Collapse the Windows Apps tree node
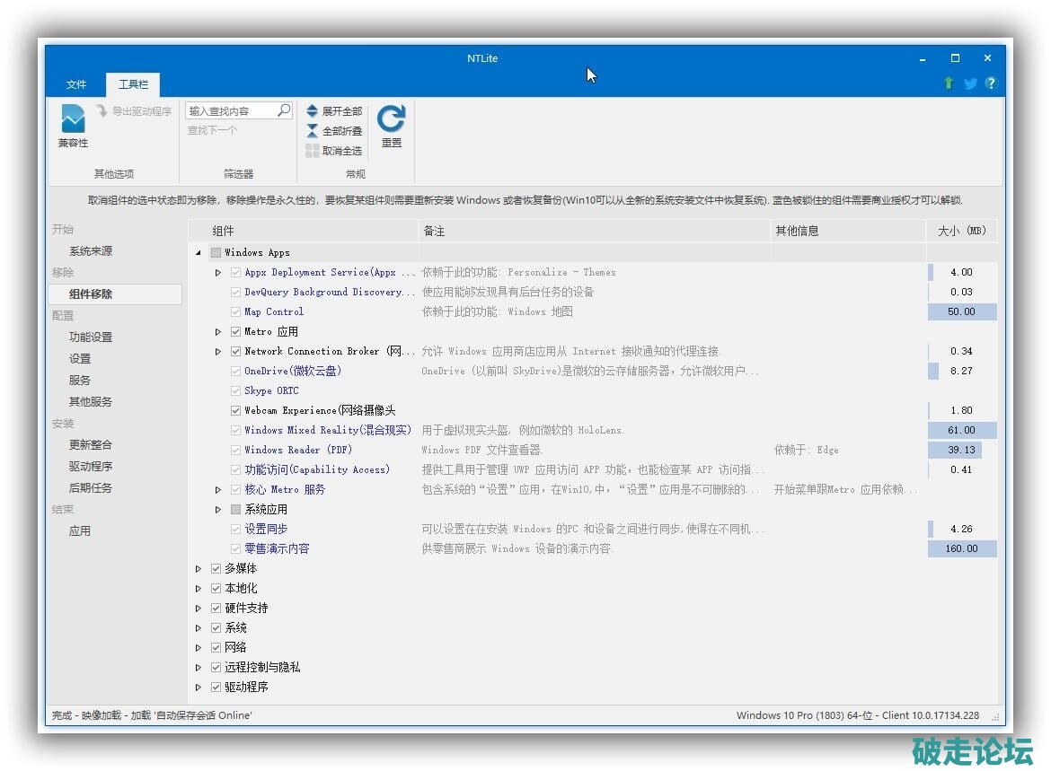The width and height of the screenshot is (1051, 771). pyautogui.click(x=199, y=253)
